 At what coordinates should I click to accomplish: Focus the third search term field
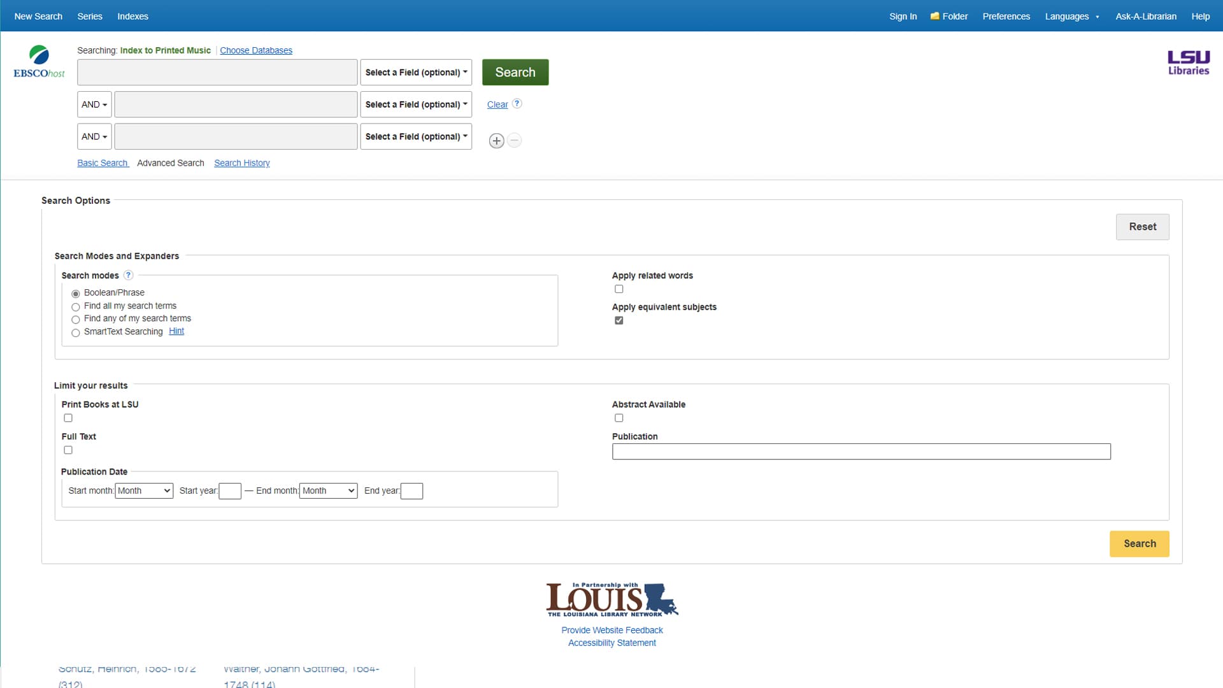pyautogui.click(x=236, y=136)
